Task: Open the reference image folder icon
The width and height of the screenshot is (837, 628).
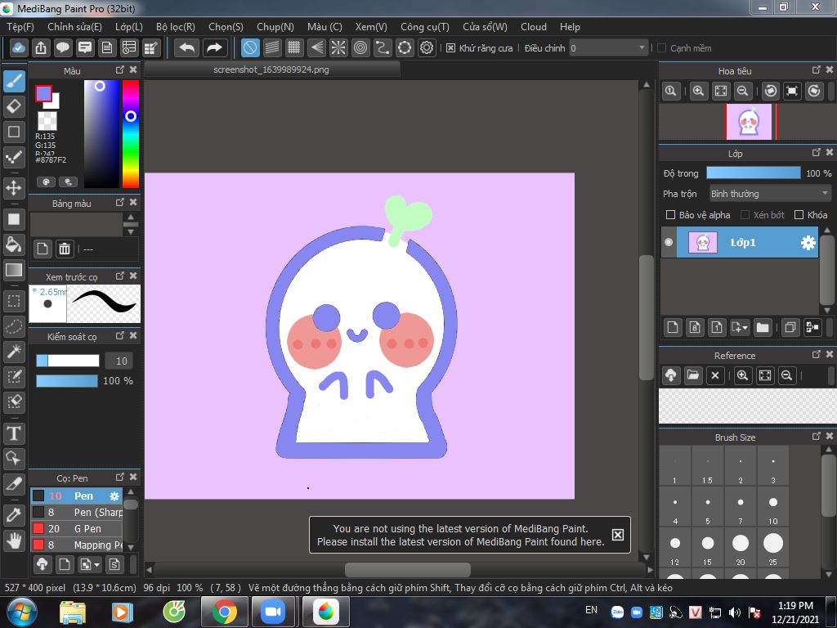Action: tap(693, 375)
